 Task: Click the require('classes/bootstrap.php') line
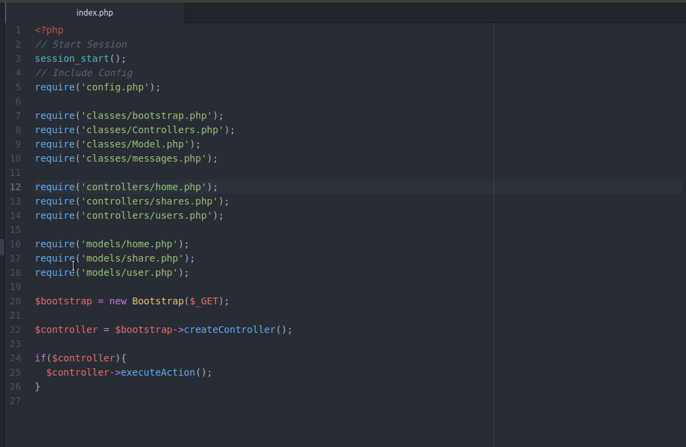(x=128, y=115)
